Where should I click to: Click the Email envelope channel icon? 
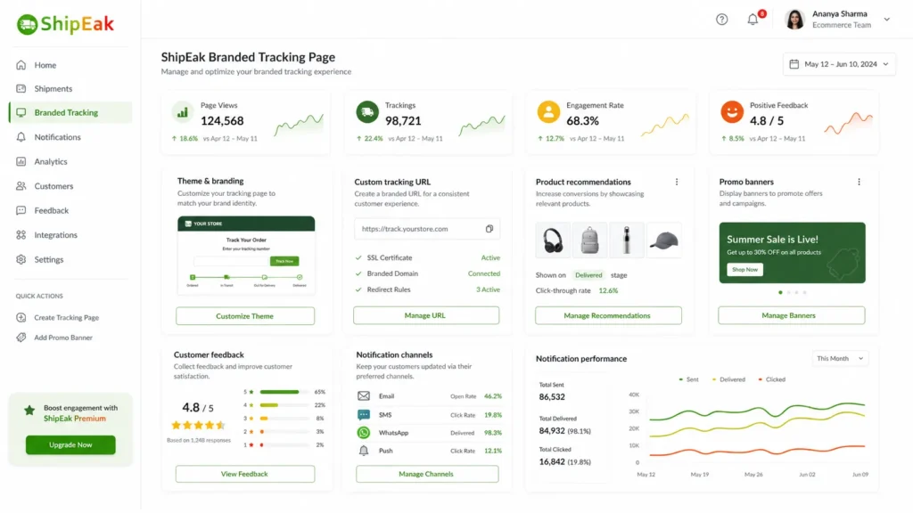tap(364, 396)
